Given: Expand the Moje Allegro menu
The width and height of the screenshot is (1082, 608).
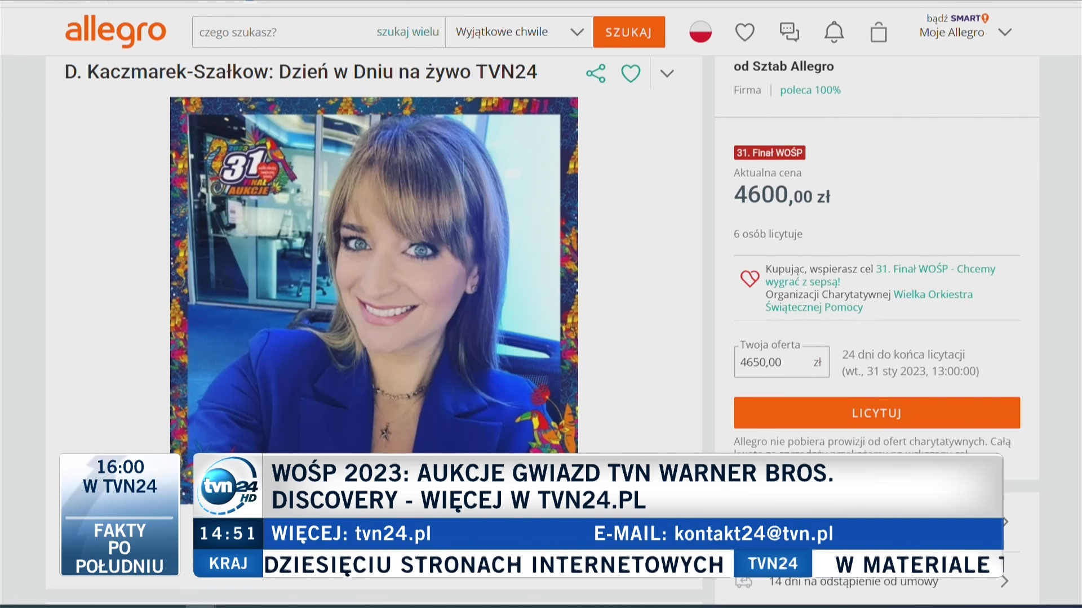Looking at the screenshot, I should click(965, 32).
